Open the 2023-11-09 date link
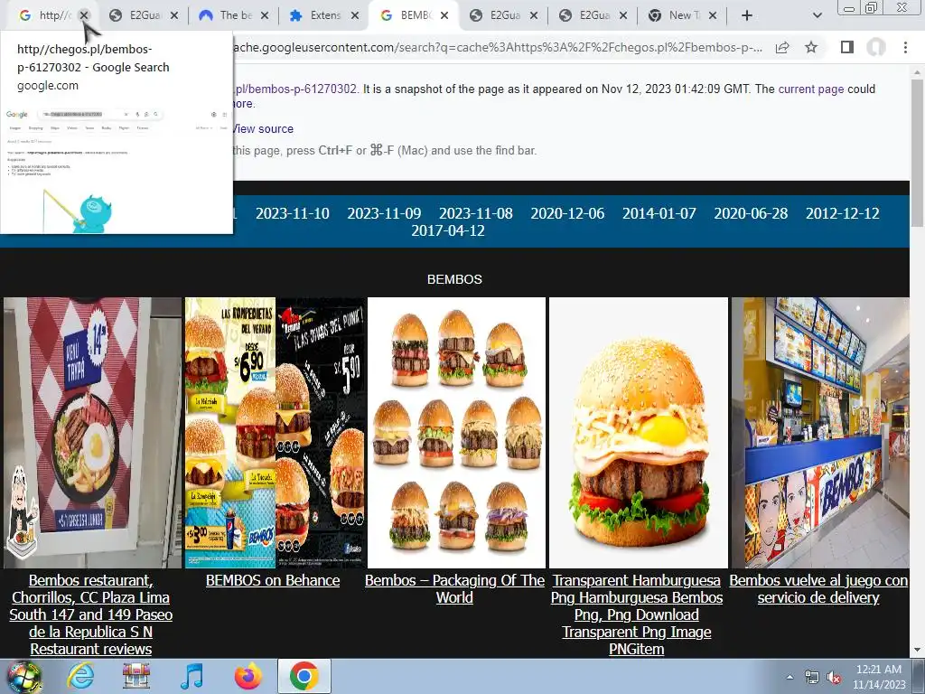This screenshot has height=694, width=925. click(384, 213)
